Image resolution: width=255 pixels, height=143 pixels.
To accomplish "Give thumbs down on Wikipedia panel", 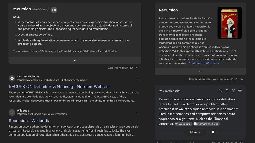I will 242,79.
